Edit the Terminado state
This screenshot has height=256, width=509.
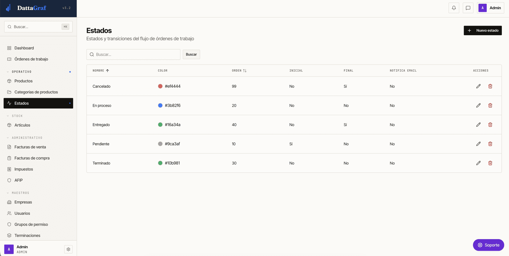point(478,163)
